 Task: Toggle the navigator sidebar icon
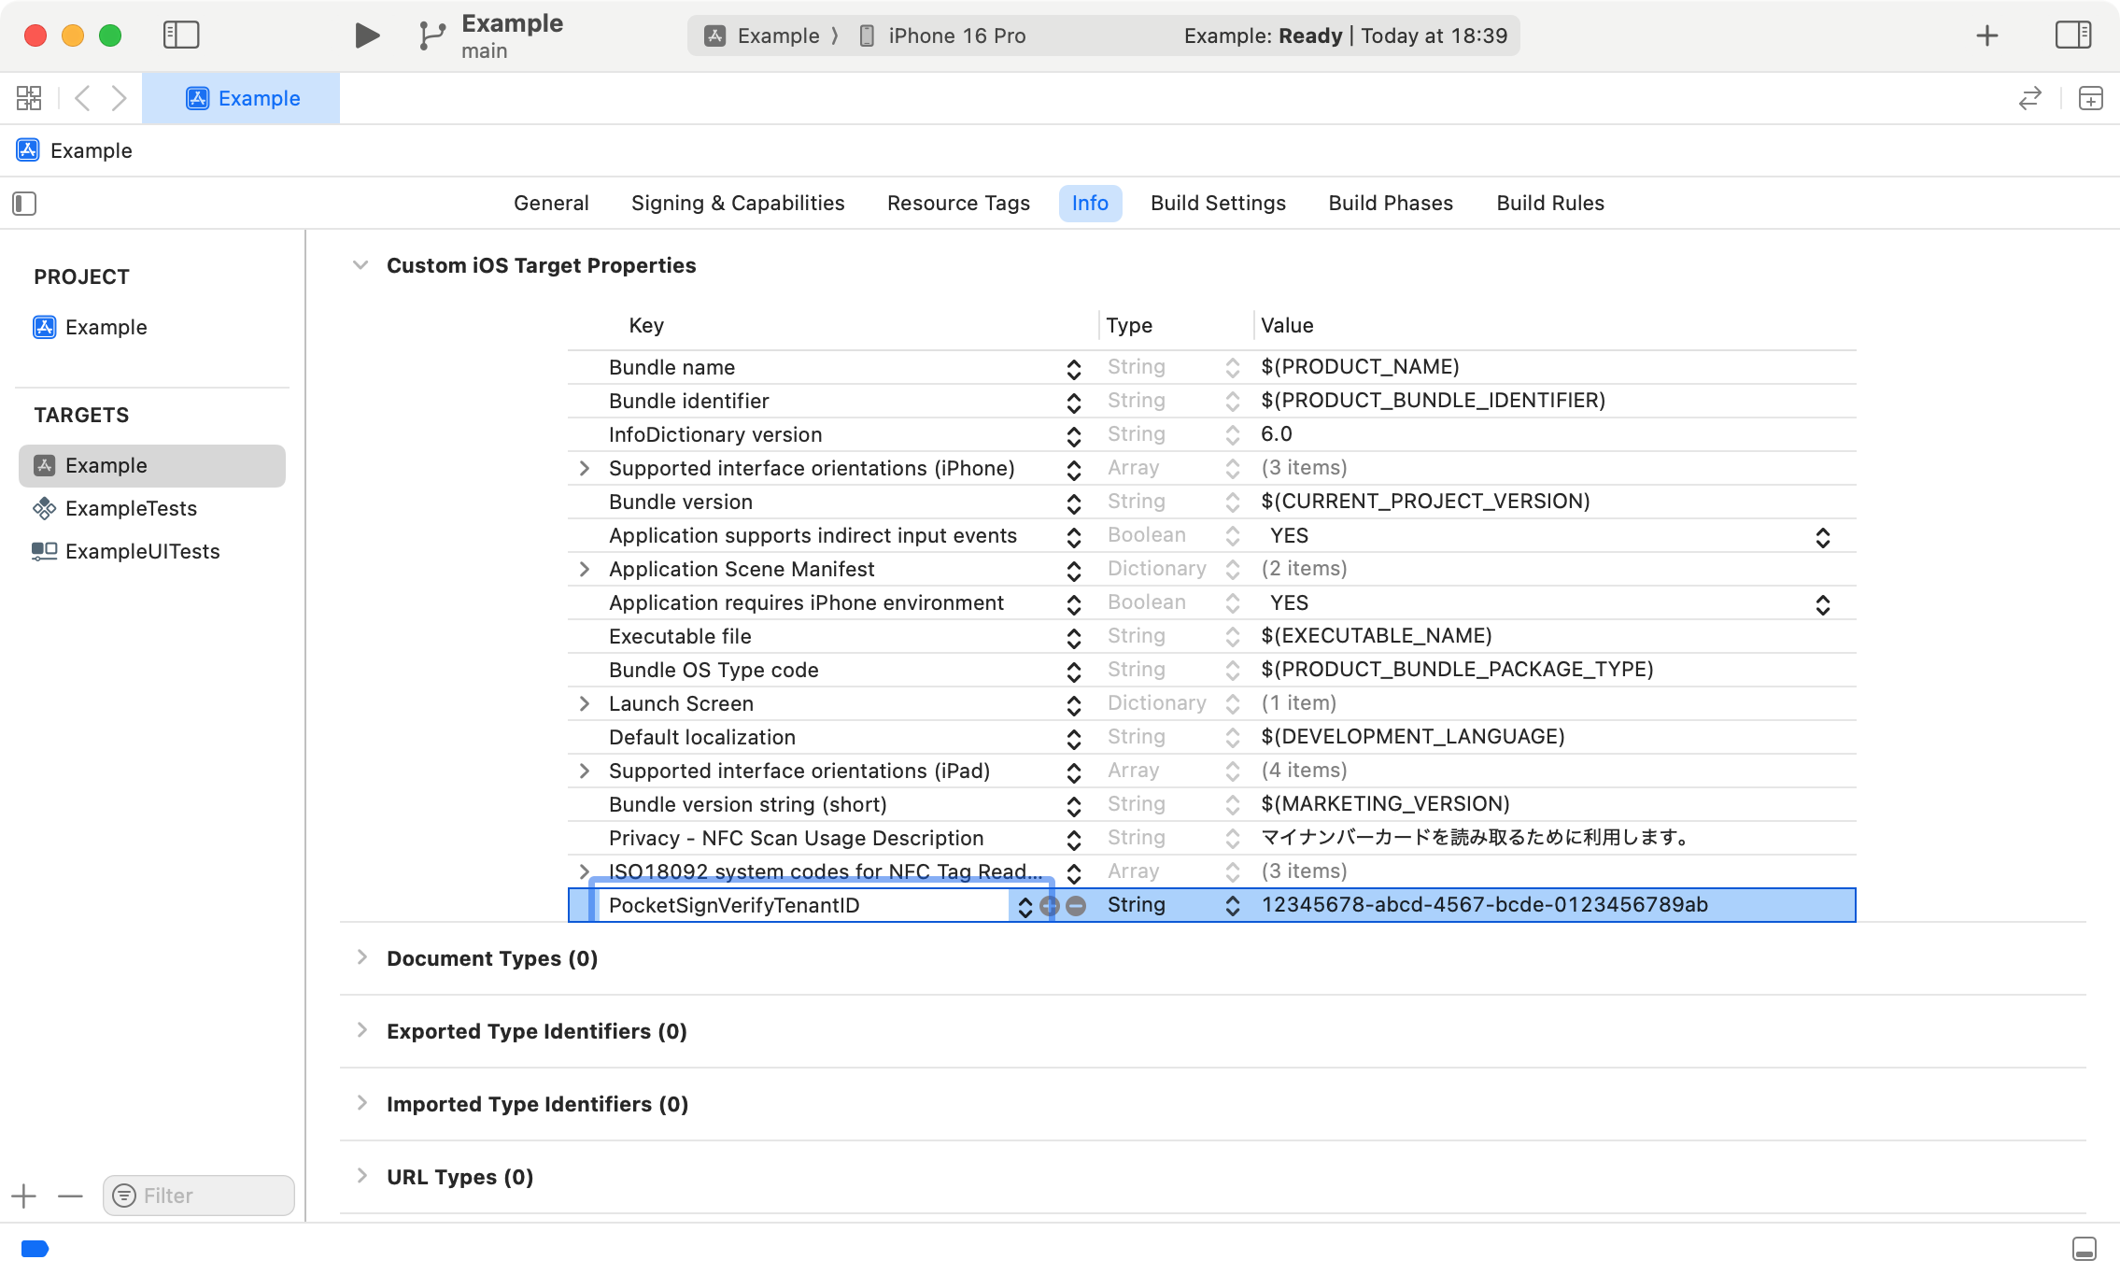(181, 35)
